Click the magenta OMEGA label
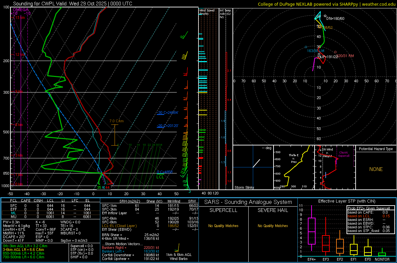This screenshot has height=263, width=397. tap(21, 10)
